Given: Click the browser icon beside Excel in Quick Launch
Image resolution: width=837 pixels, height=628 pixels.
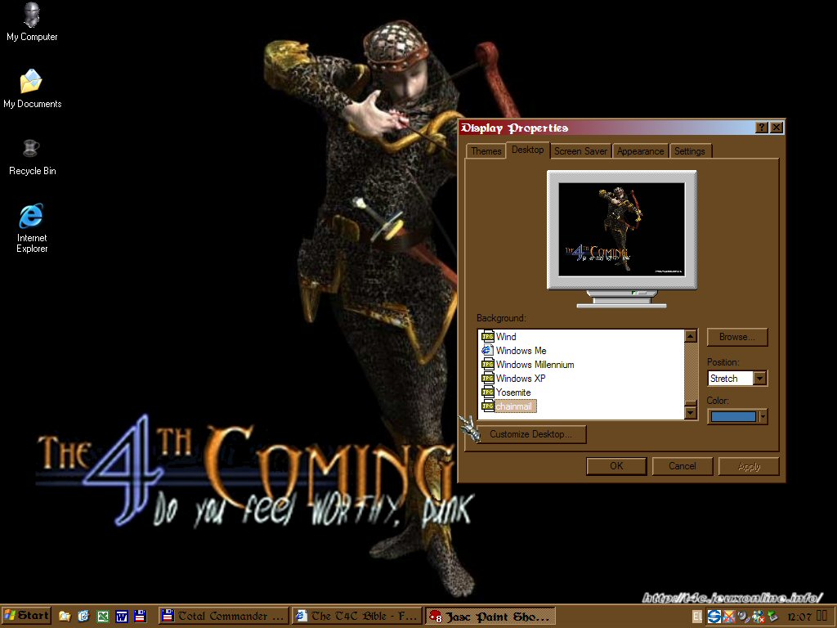Looking at the screenshot, I should click(84, 617).
